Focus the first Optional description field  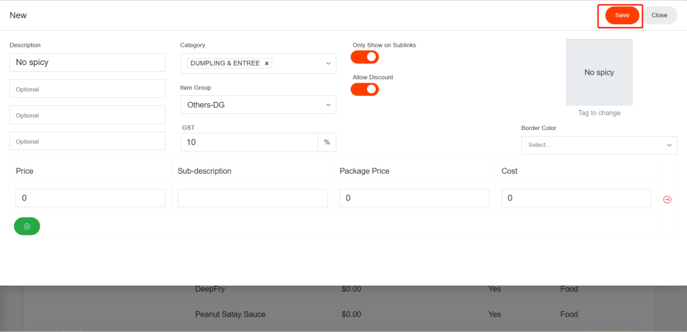tap(87, 89)
